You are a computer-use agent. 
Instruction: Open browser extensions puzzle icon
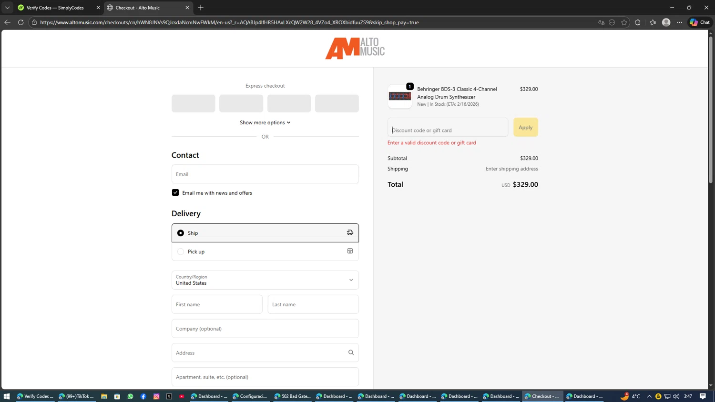click(x=638, y=22)
